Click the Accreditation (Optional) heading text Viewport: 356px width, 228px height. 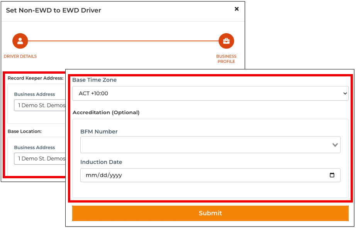(106, 113)
